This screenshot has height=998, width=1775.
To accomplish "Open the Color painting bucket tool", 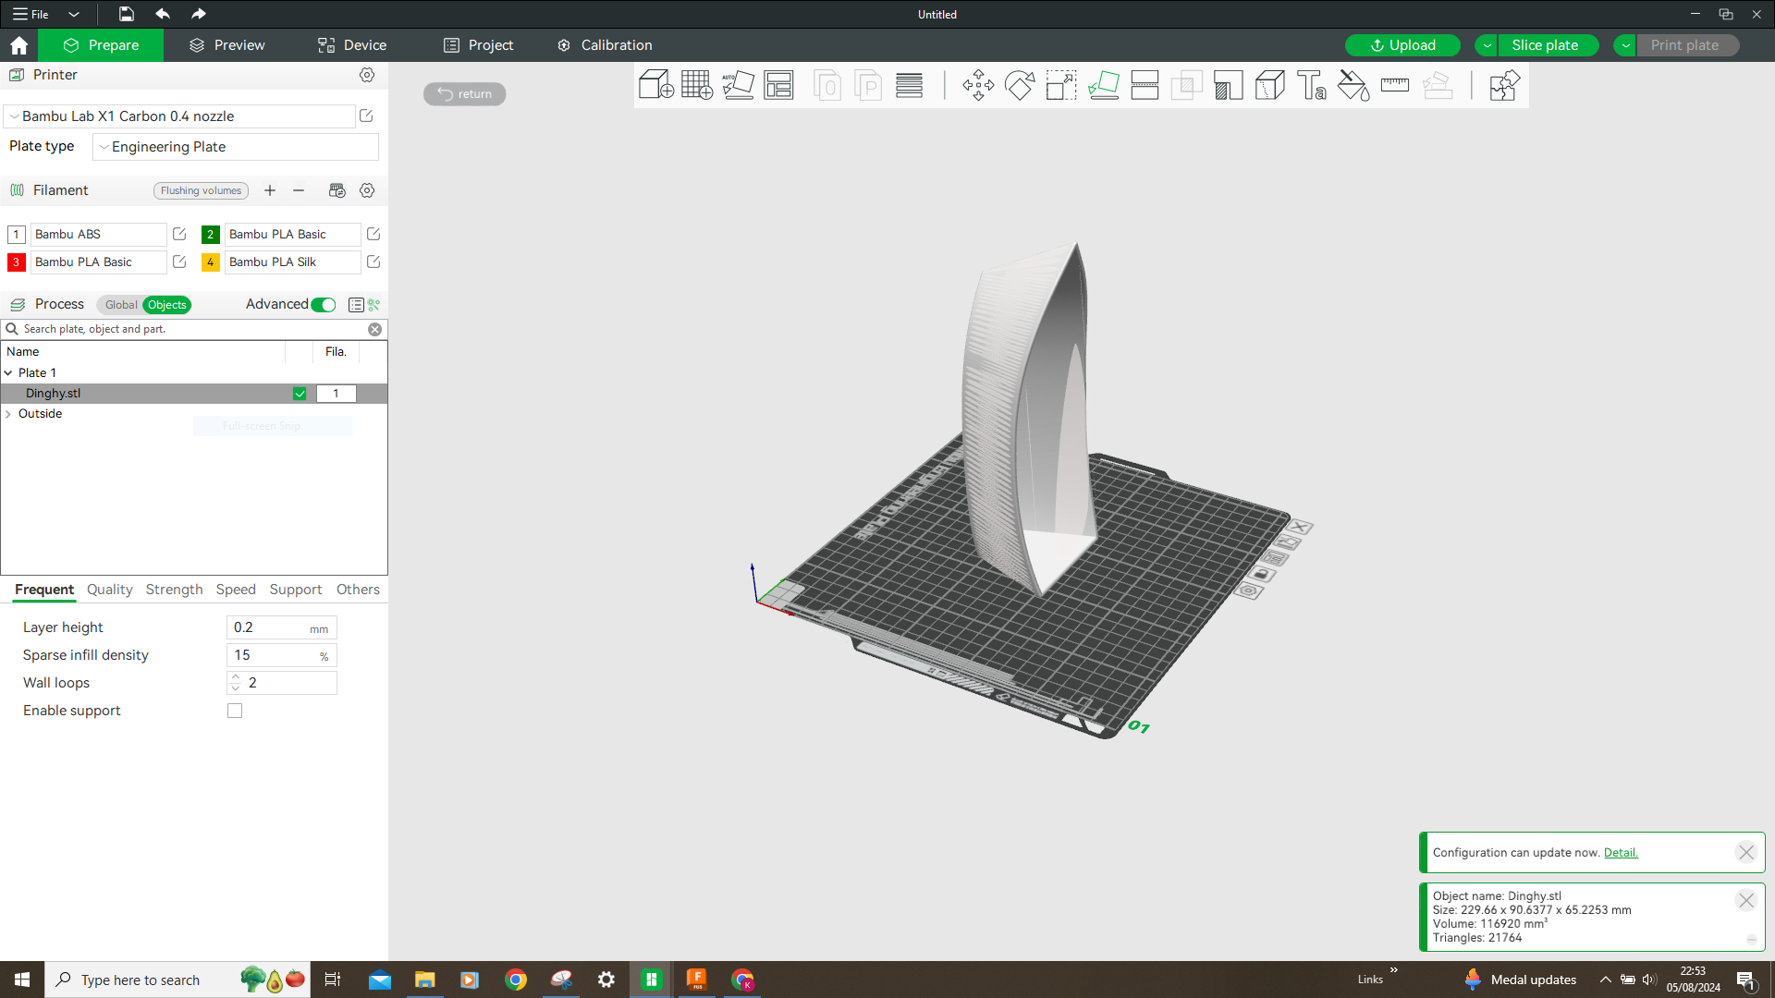I will 1353,85.
